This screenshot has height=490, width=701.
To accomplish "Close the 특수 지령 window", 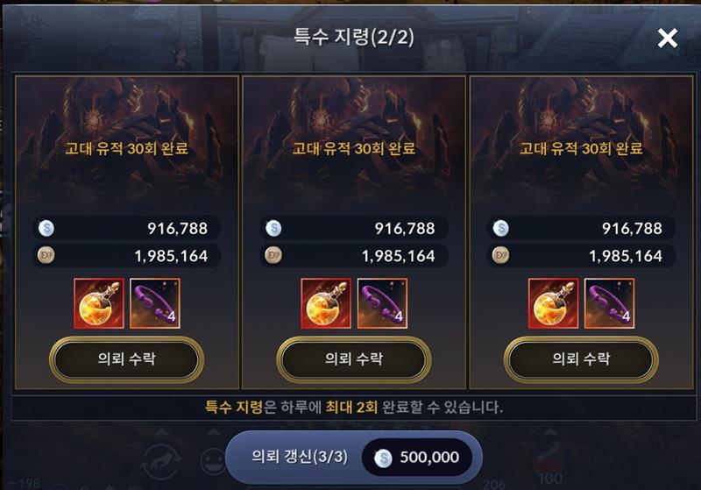I will 668,38.
